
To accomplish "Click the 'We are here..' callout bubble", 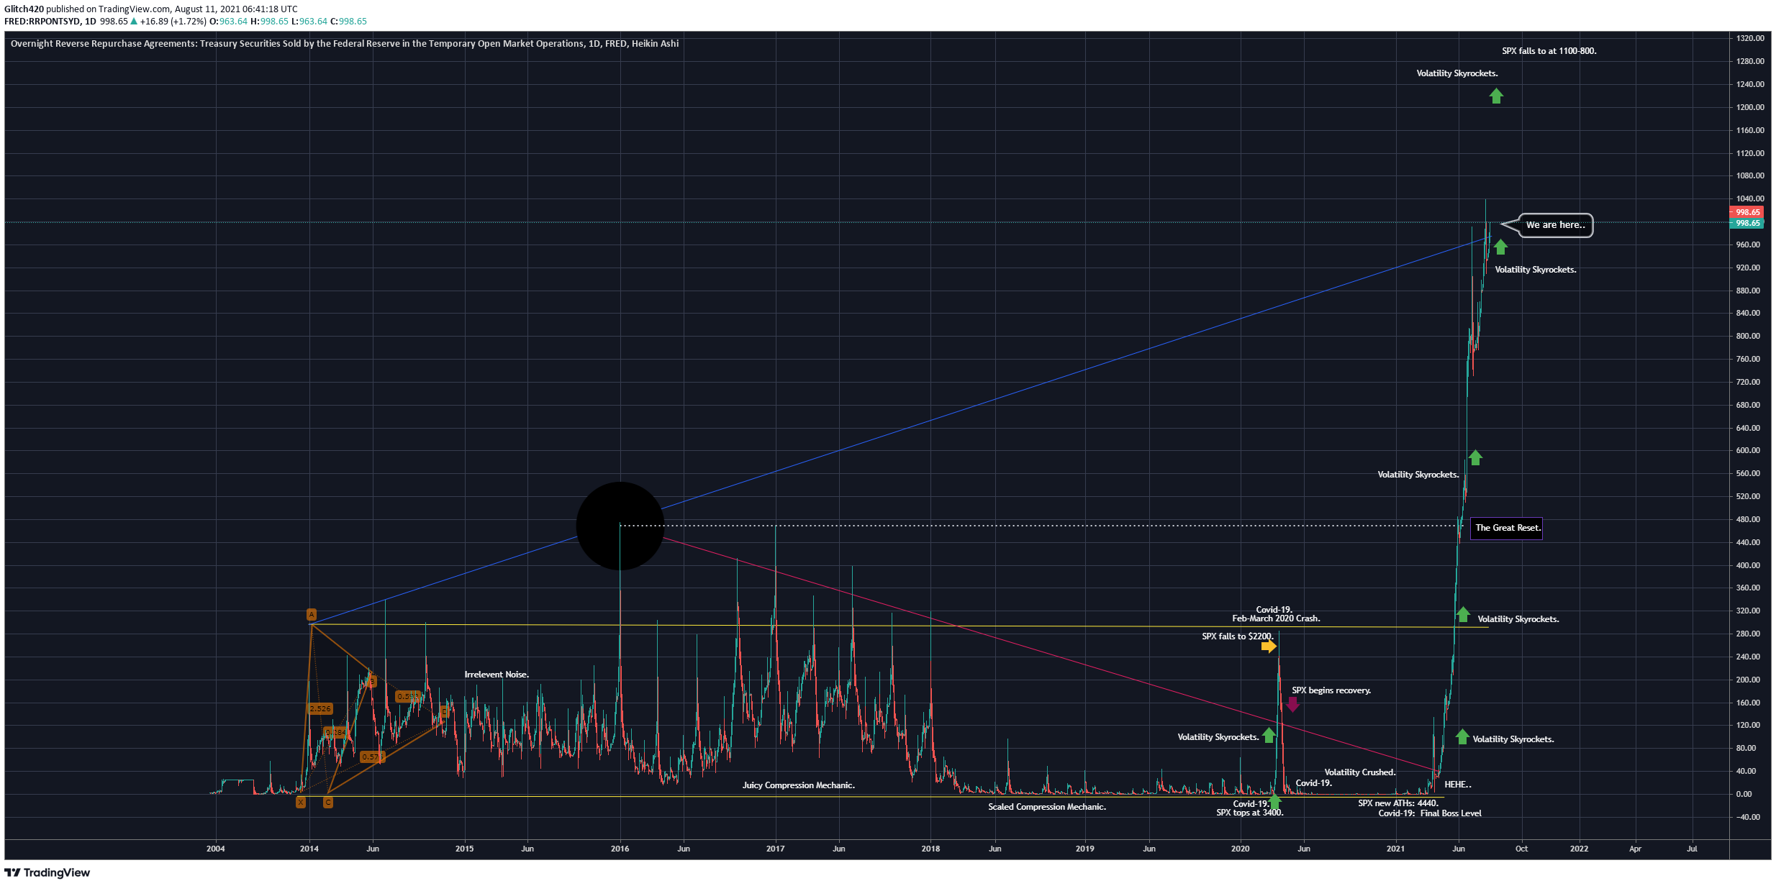I will 1555,225.
